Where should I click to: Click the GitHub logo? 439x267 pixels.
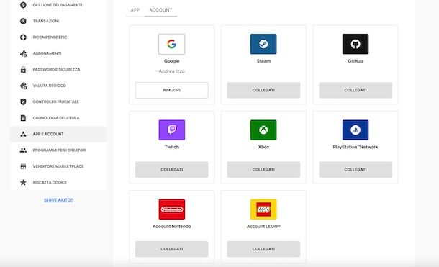point(356,44)
